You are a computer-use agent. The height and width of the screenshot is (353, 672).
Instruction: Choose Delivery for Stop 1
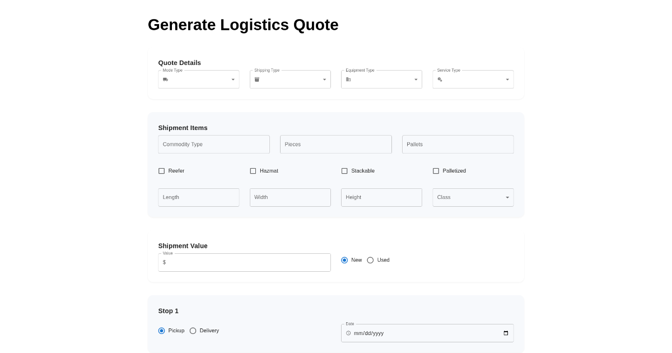pyautogui.click(x=193, y=331)
